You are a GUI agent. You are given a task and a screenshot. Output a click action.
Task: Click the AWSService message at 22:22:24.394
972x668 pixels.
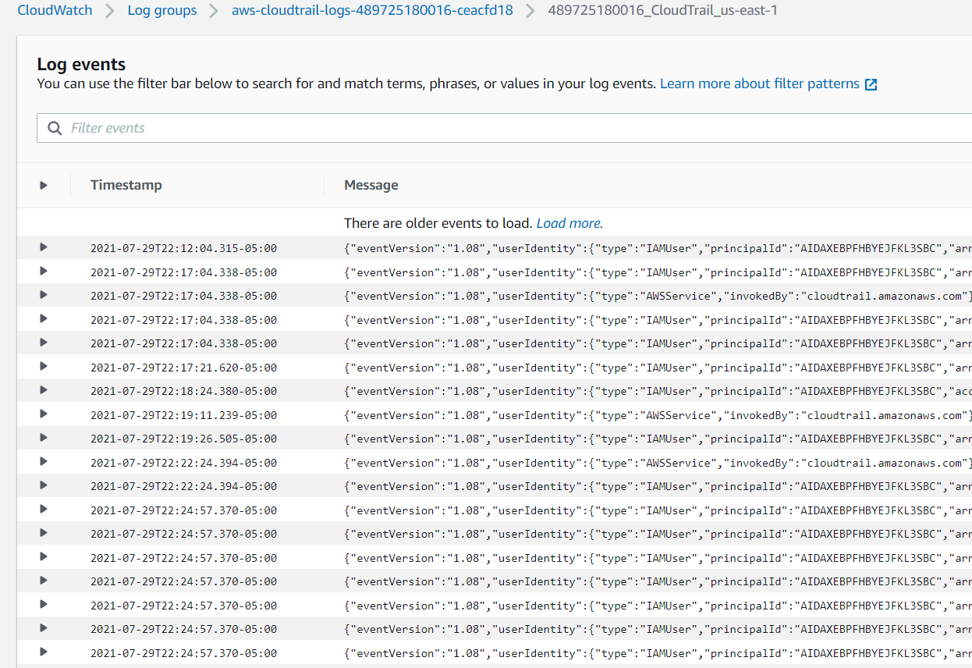658,463
